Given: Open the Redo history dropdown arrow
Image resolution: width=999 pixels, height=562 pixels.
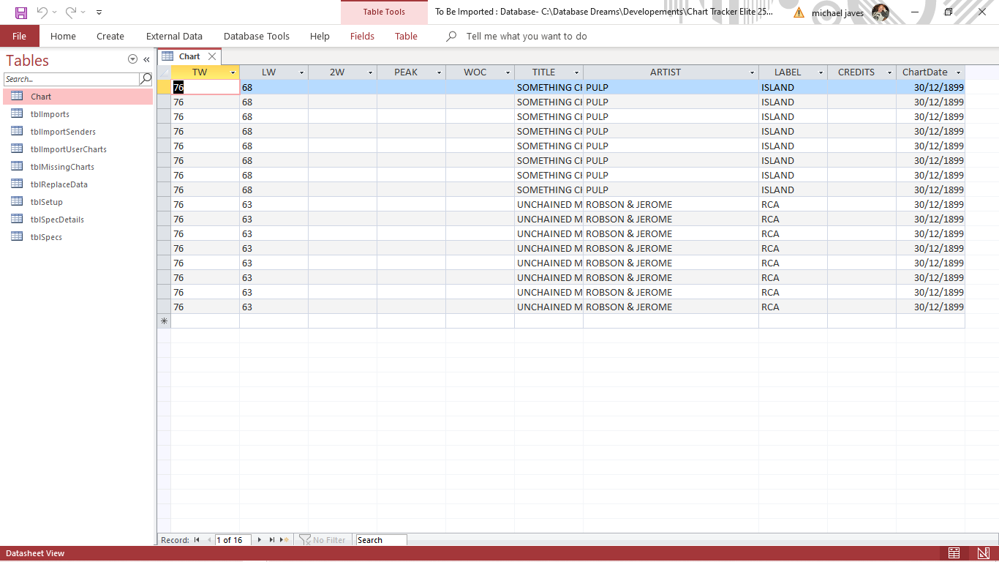Looking at the screenshot, I should click(x=83, y=12).
